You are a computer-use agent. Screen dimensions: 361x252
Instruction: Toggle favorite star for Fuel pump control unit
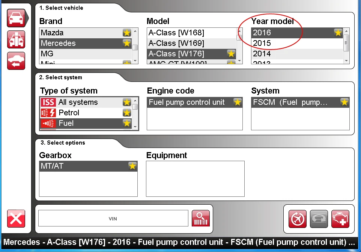[238, 102]
